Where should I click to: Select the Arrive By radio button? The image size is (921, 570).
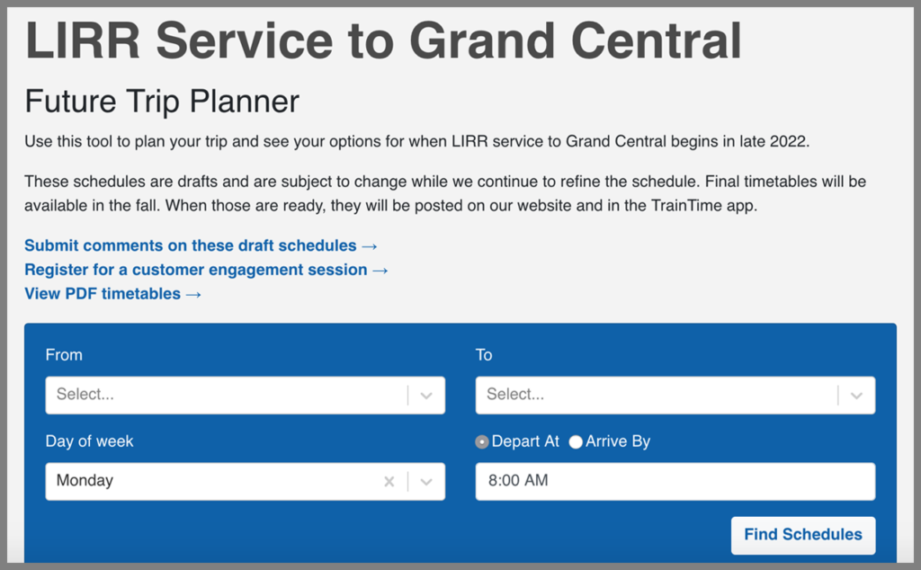[576, 442]
